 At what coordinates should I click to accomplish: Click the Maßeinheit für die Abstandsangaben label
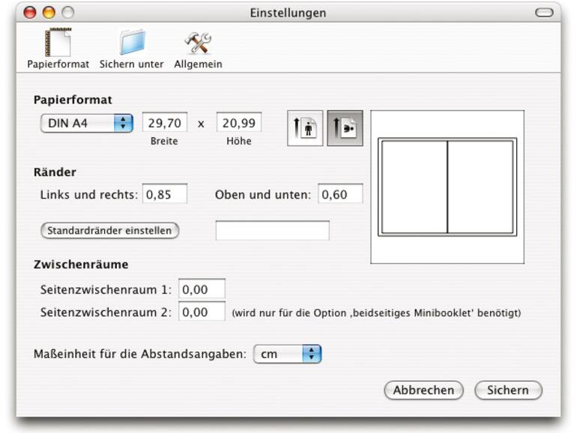[x=140, y=354]
